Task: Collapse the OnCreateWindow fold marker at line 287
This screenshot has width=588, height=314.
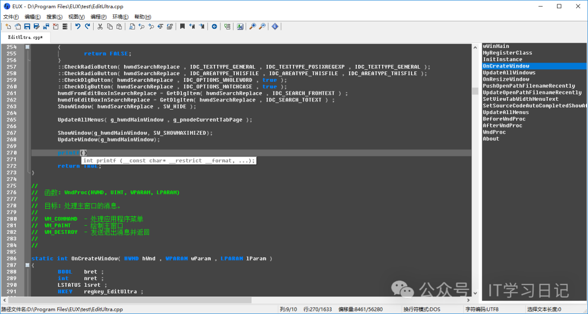Action: [27, 265]
